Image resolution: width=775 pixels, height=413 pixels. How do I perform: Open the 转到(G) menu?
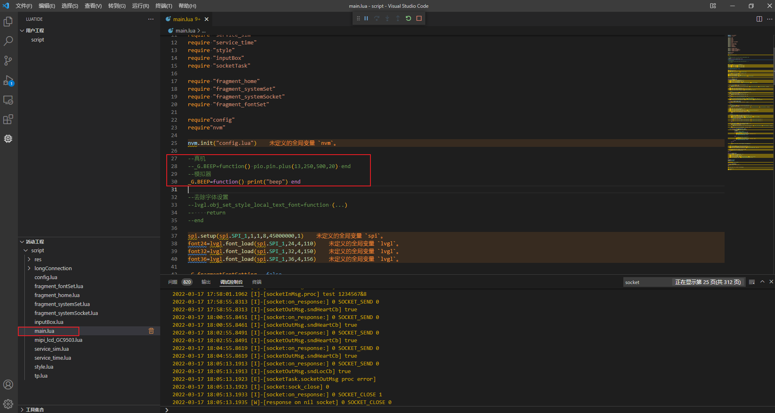coord(117,6)
